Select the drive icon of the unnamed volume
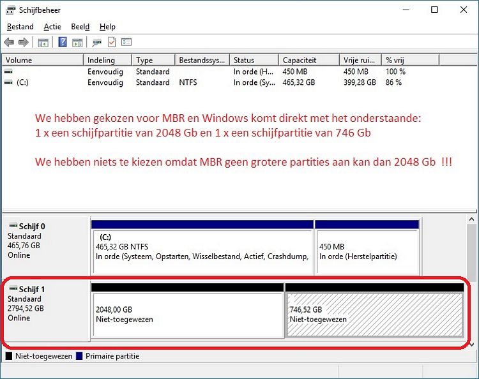The image size is (479, 379). coord(8,71)
